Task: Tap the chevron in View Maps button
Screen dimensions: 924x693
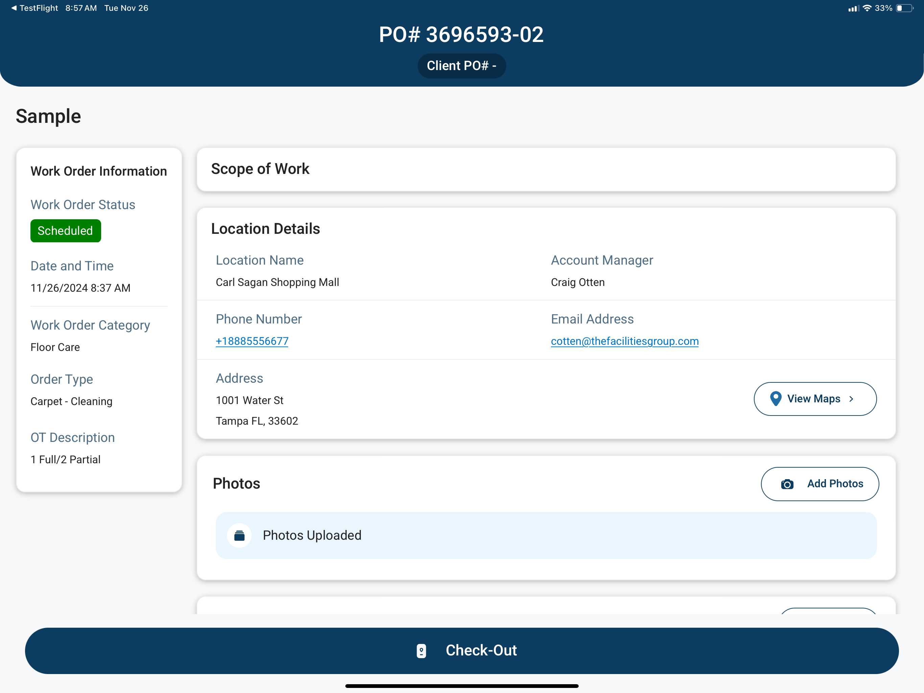Action: [x=851, y=399]
